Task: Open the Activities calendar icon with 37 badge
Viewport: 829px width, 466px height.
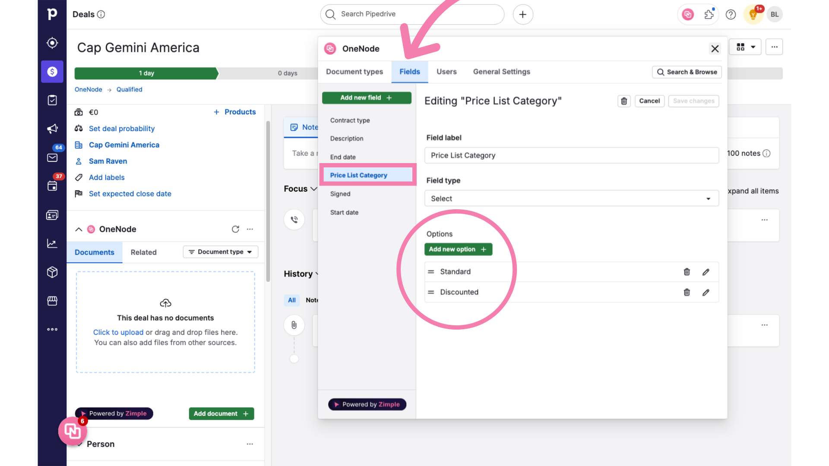Action: click(x=52, y=186)
